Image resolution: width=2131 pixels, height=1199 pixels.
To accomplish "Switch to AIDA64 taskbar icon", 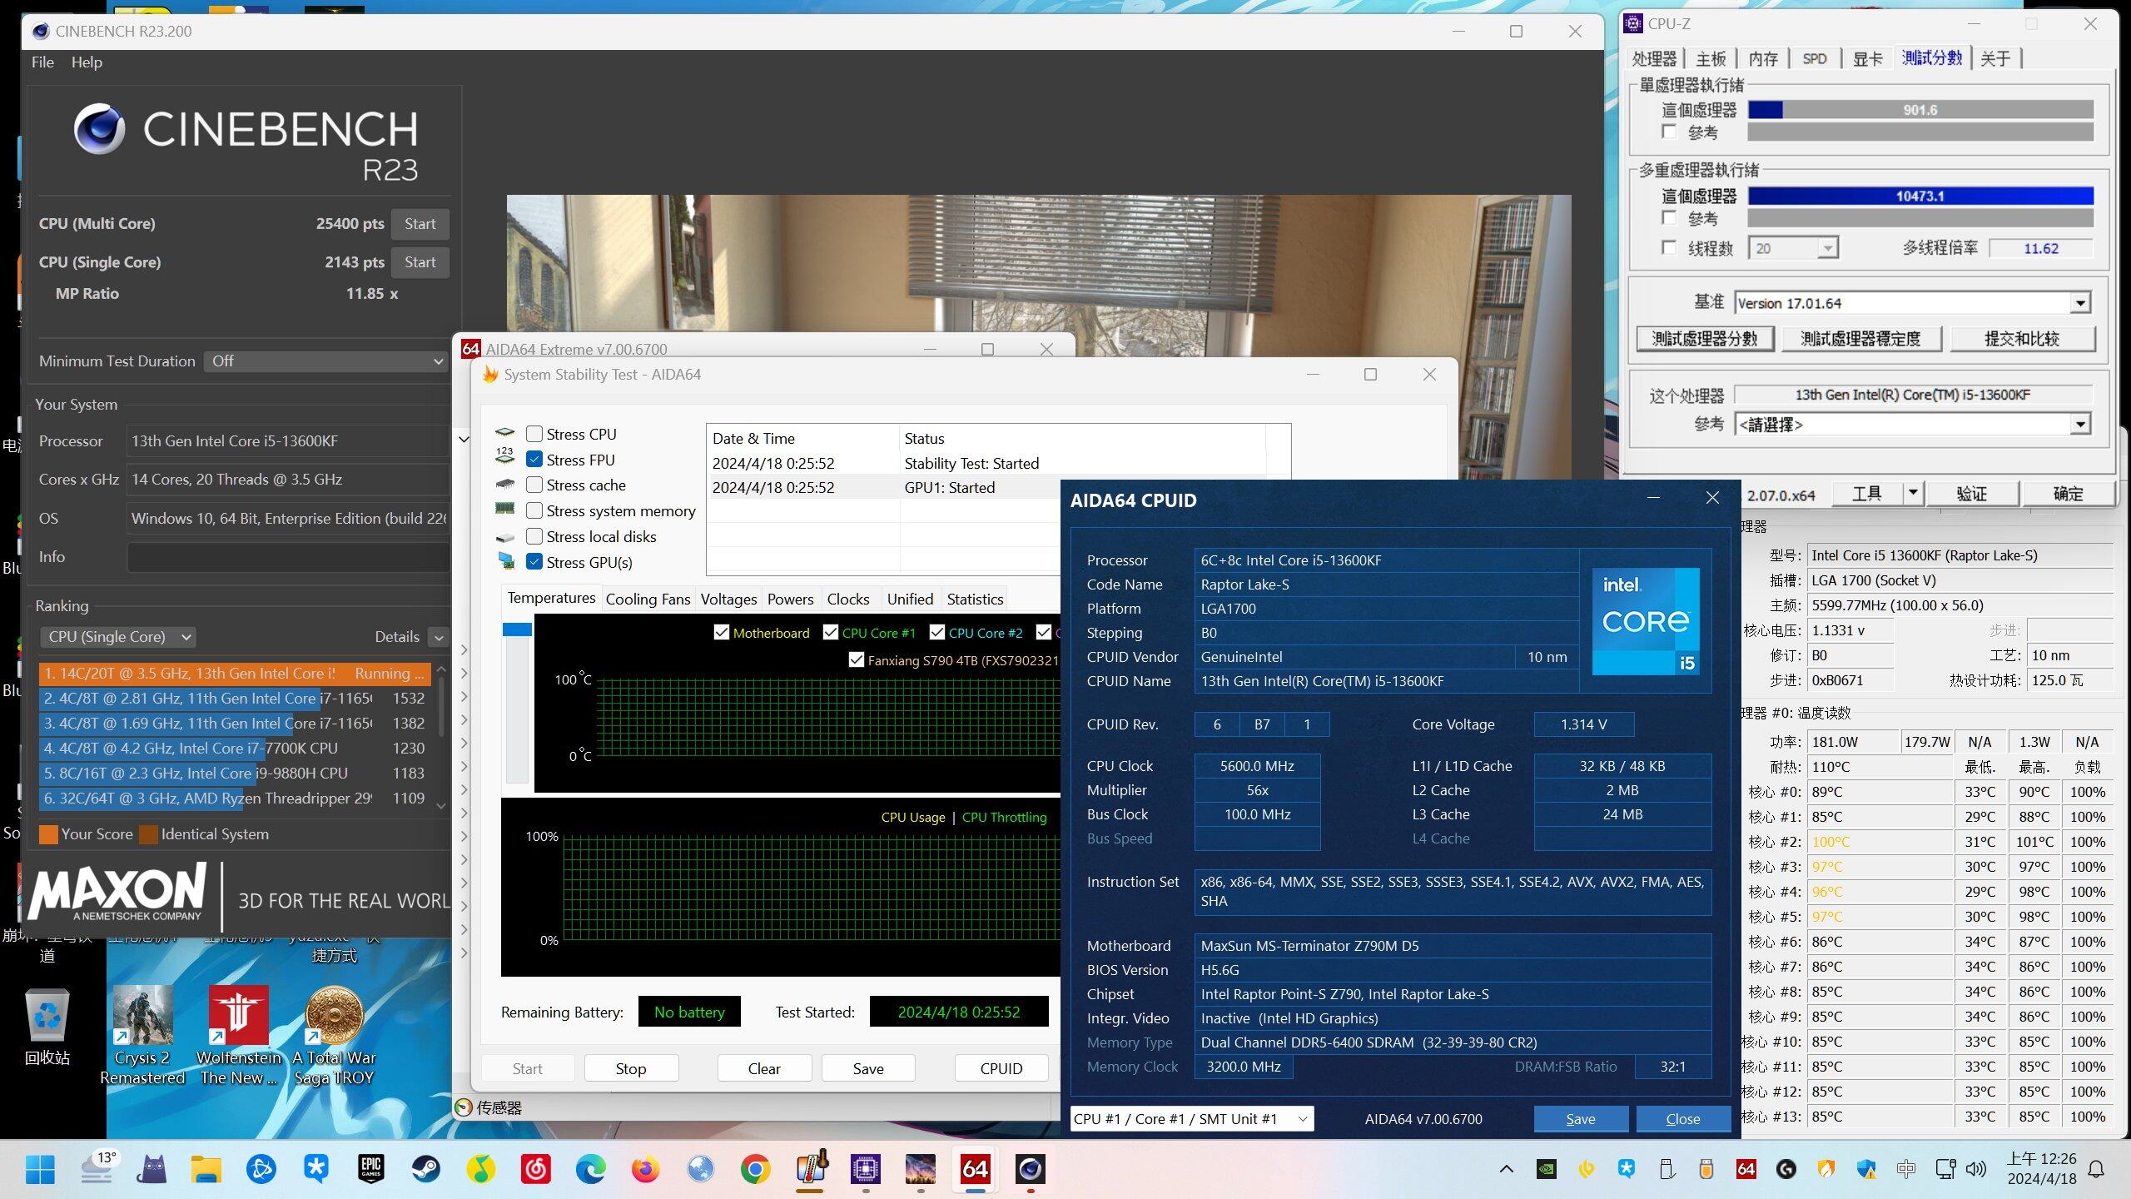I will click(x=975, y=1169).
